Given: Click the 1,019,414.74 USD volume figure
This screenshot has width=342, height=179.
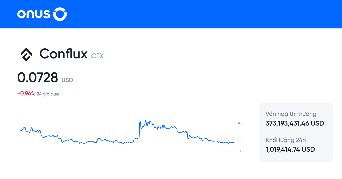Looking at the screenshot, I should (x=290, y=149).
